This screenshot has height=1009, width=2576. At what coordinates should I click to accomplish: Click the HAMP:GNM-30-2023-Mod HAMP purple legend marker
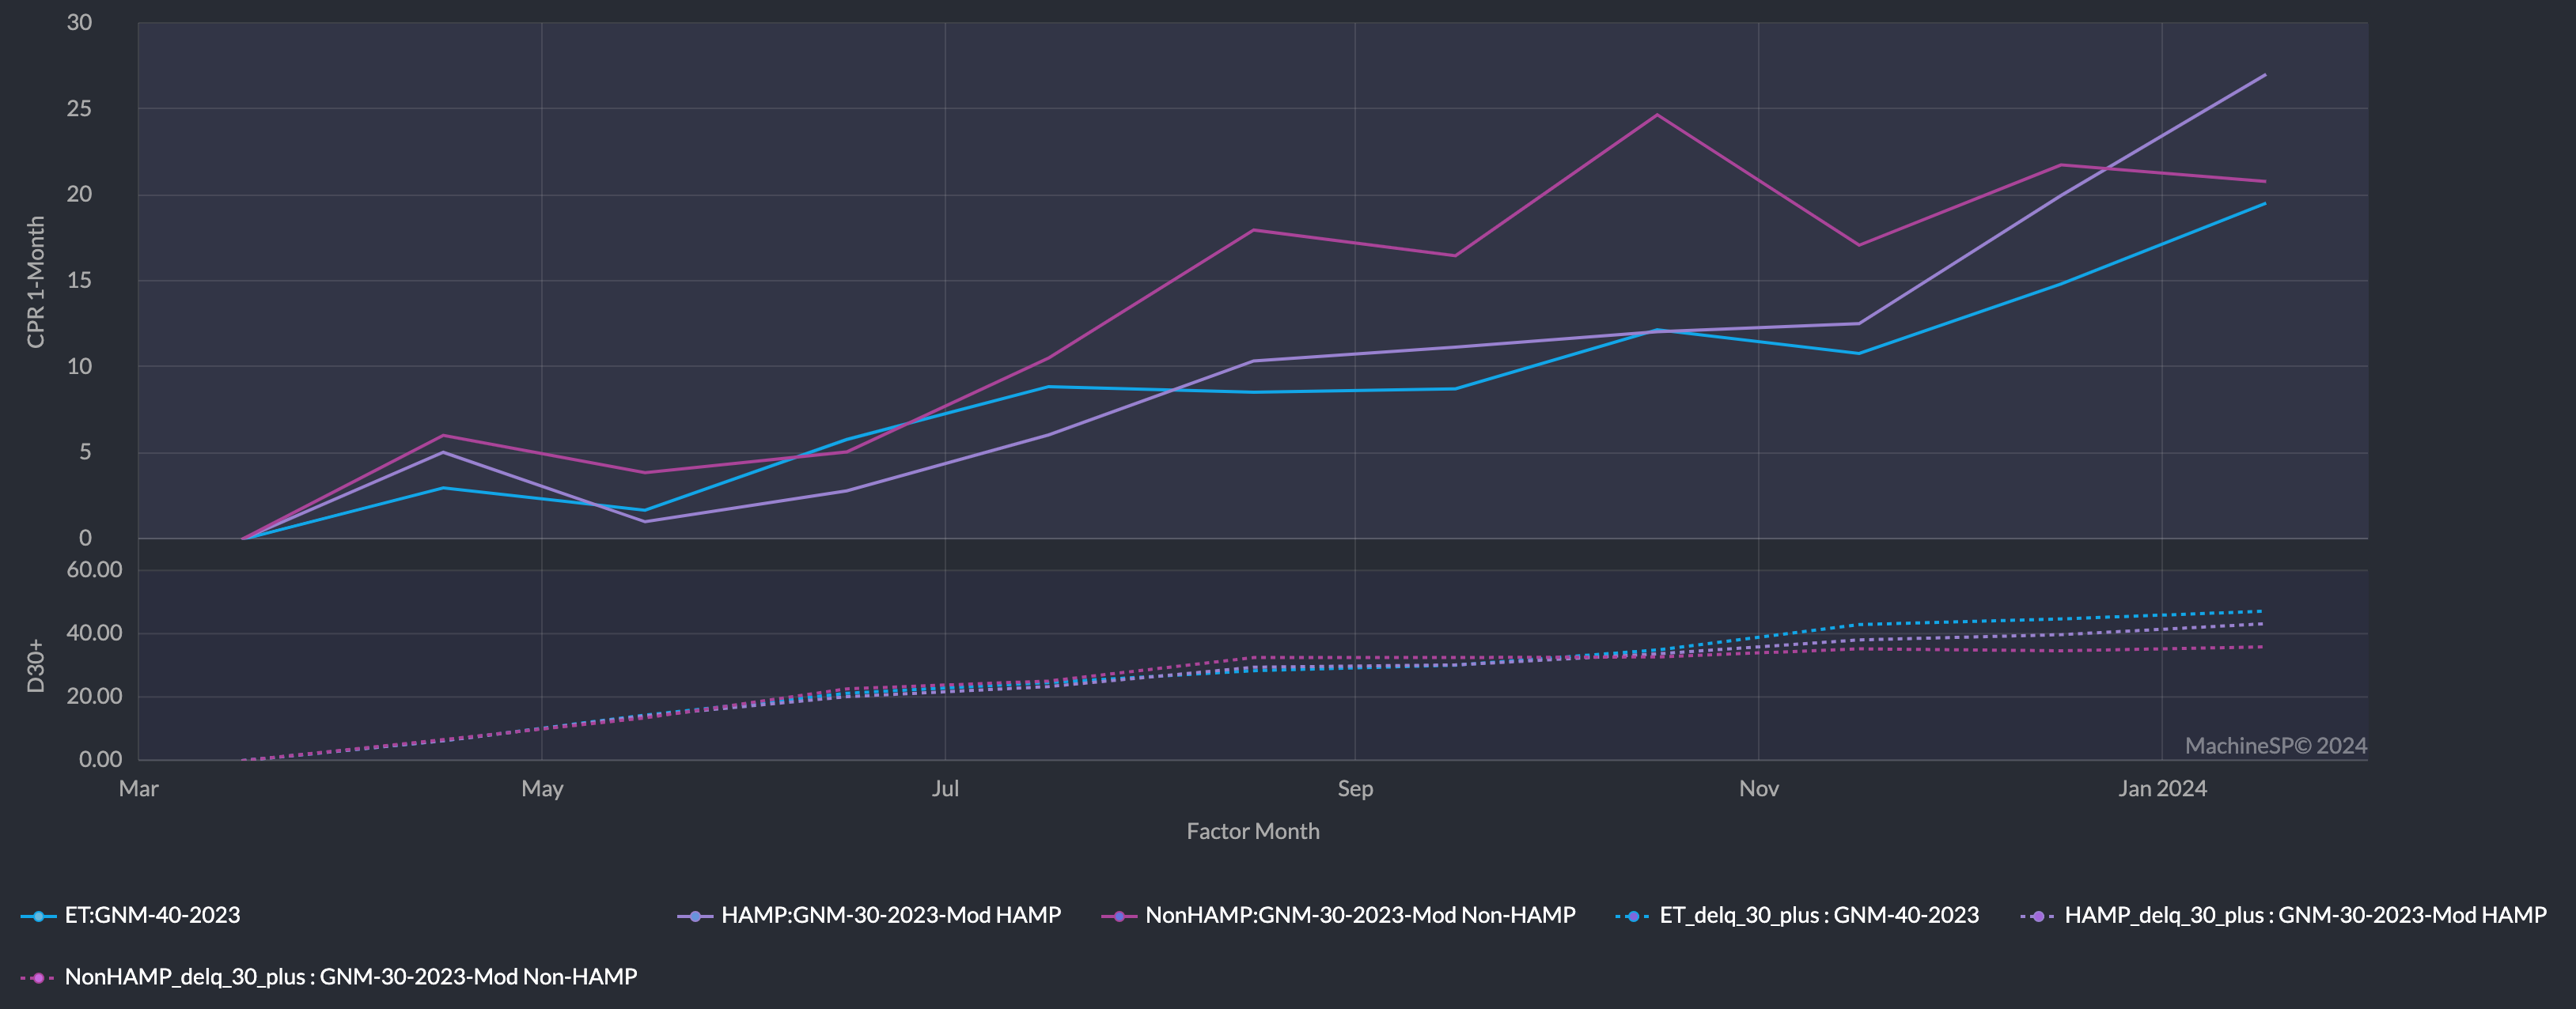pos(695,916)
